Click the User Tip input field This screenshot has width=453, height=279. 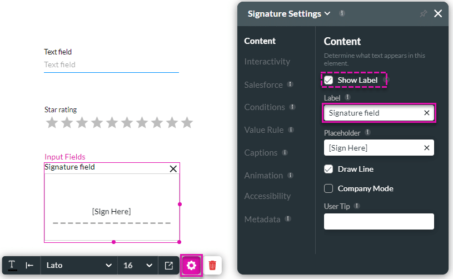tap(379, 222)
